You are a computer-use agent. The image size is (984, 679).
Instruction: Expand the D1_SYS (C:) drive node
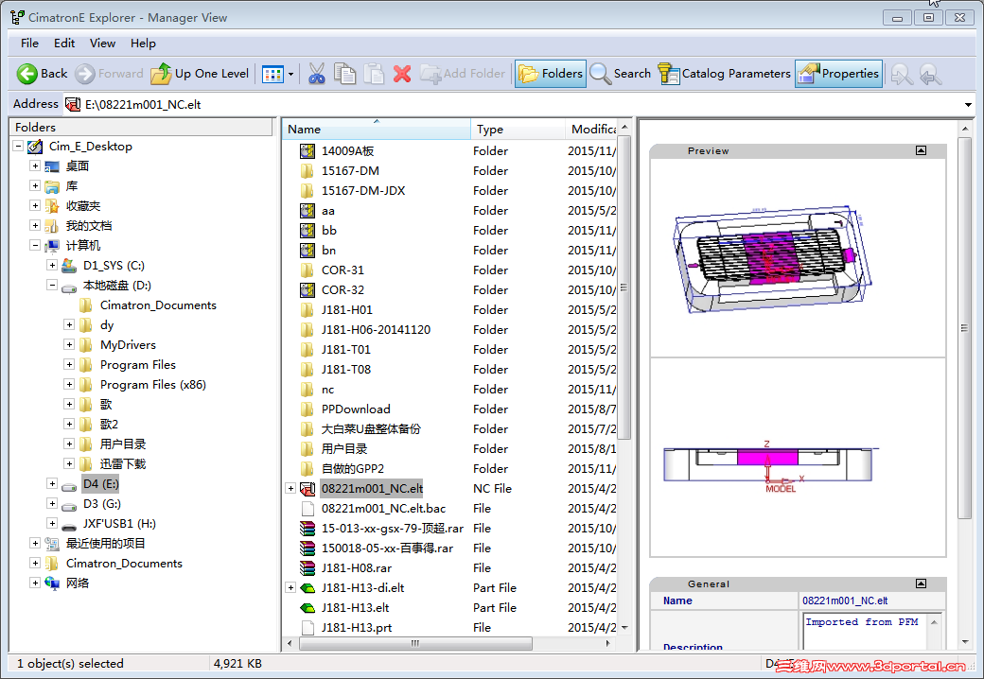pos(52,265)
